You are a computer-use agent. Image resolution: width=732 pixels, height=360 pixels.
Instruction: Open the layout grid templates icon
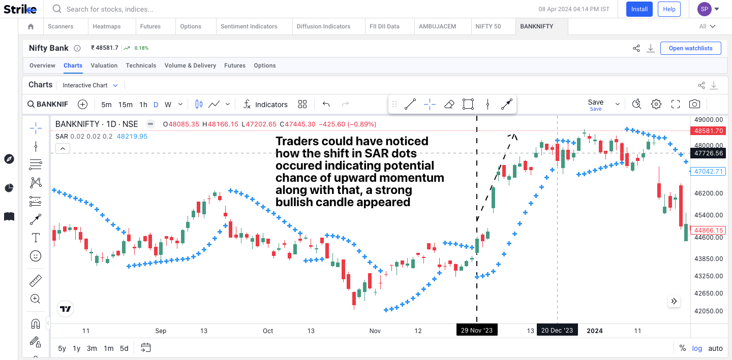click(x=302, y=104)
